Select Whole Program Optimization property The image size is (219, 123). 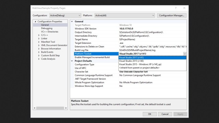[x=89, y=82]
